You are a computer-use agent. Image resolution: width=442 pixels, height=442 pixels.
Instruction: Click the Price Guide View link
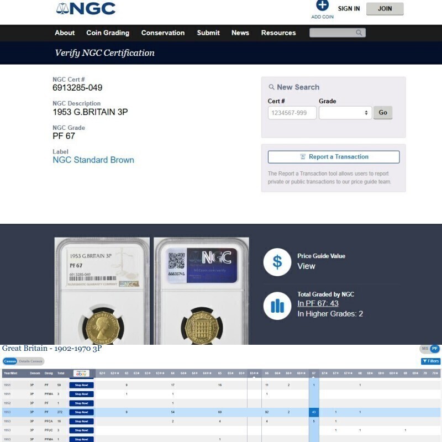click(306, 266)
